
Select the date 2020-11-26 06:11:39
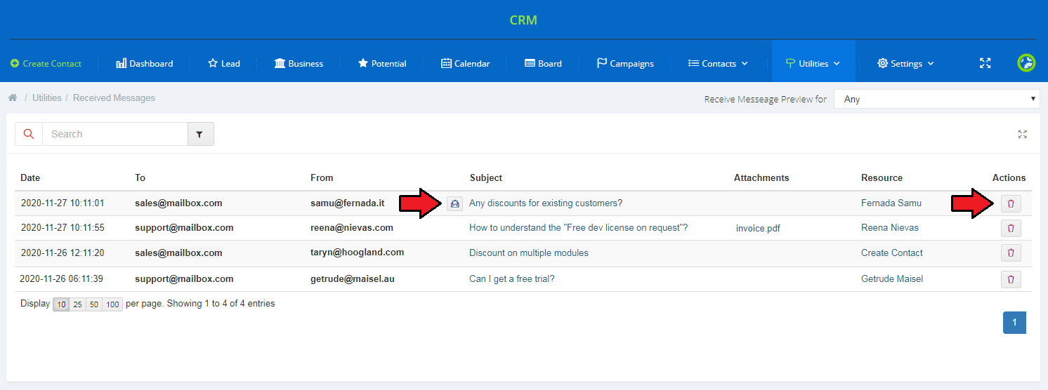click(x=62, y=278)
